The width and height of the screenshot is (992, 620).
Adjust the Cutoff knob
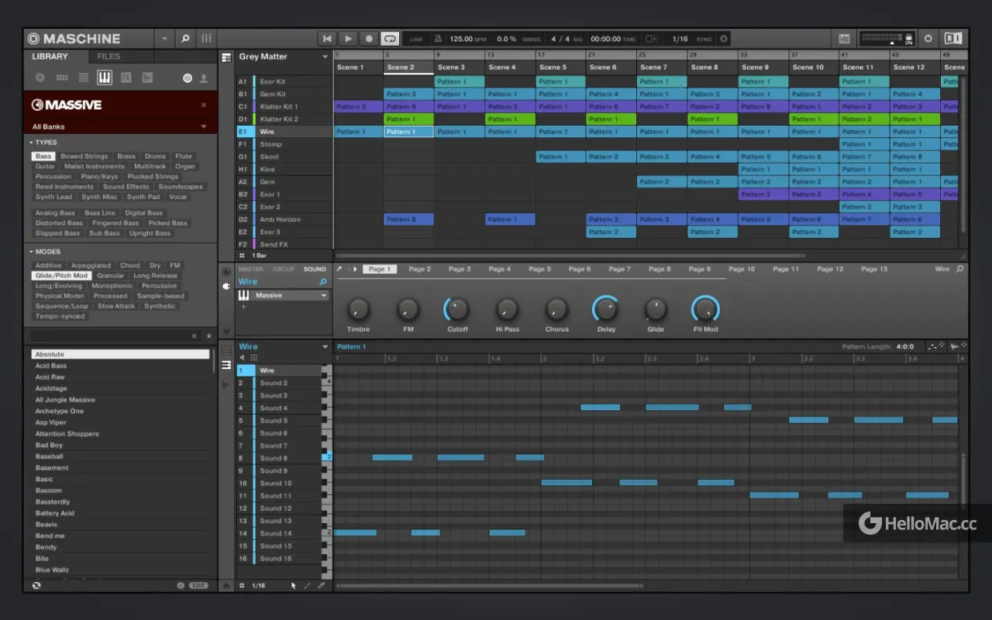click(x=457, y=310)
